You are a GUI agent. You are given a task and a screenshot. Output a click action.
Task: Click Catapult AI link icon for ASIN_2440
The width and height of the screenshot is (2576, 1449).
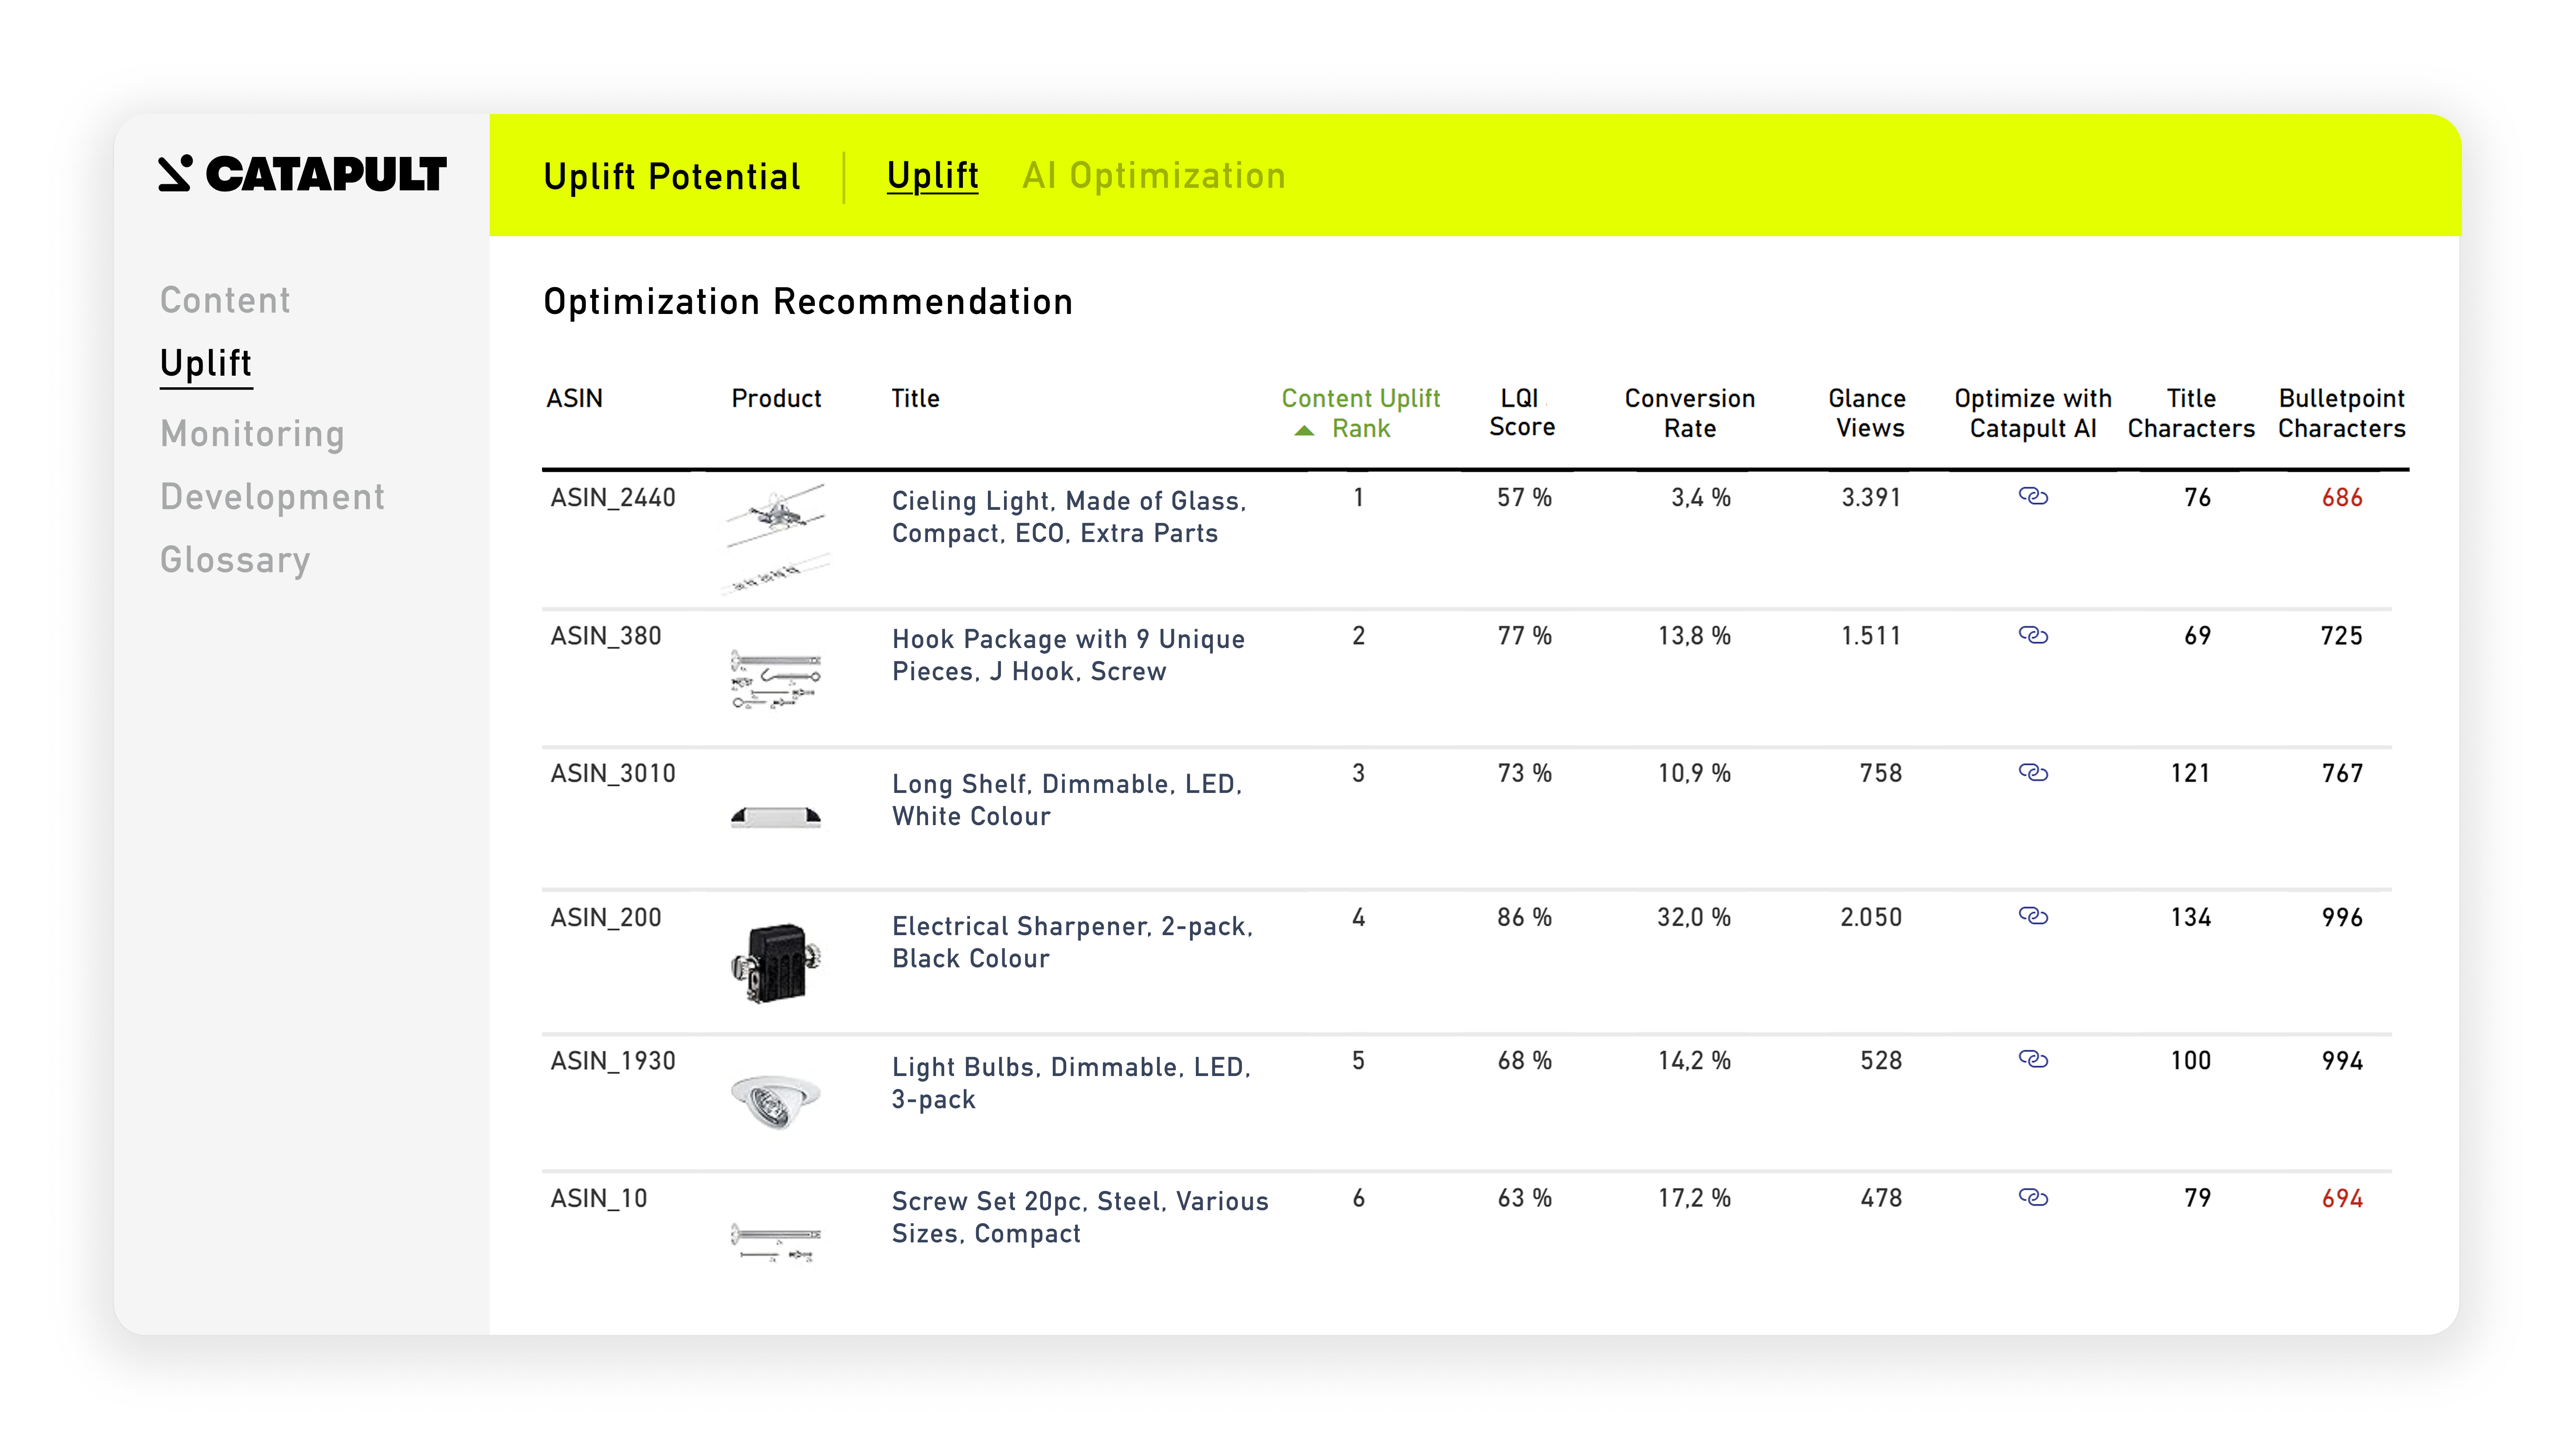[2032, 496]
